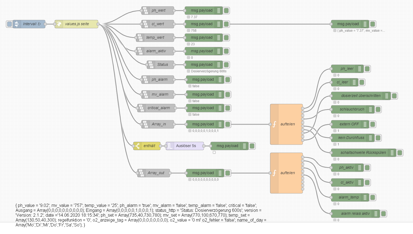Click function icon of lower aufteilen node
This screenshot has height=234, width=413.
(x=274, y=173)
